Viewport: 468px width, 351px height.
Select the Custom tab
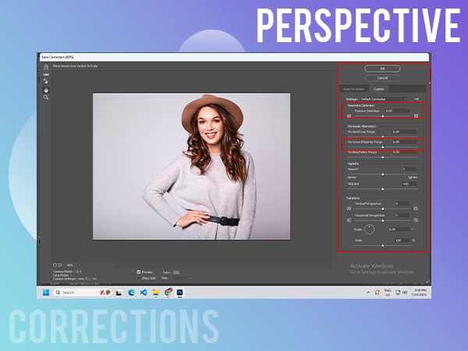coord(379,89)
